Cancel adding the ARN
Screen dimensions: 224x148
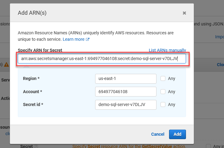tap(158, 134)
